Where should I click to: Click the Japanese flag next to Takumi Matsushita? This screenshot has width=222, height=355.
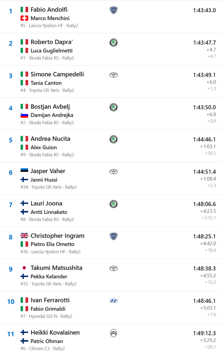point(24,268)
